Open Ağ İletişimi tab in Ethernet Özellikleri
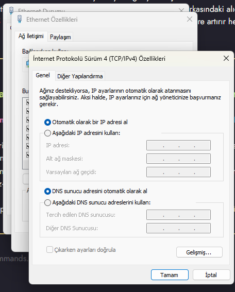 [x=31, y=36]
